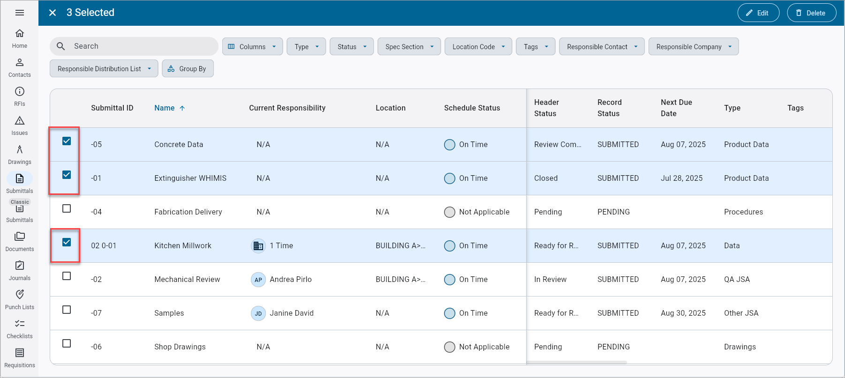Viewport: 845px width, 378px height.
Task: Expand the Spec Section filter
Action: [409, 46]
